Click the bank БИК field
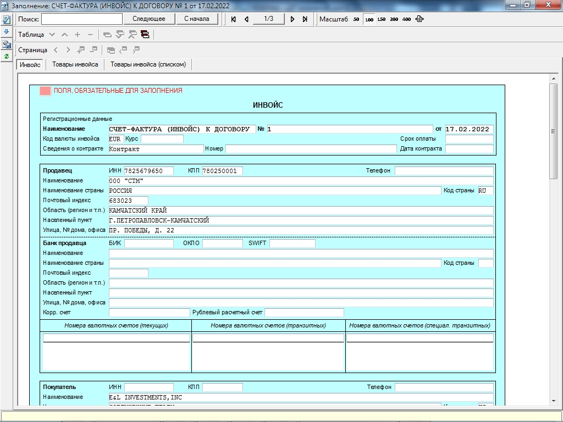 (x=149, y=243)
